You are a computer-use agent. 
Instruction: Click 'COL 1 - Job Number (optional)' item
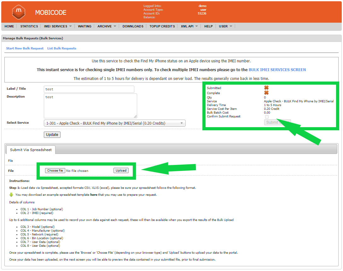click(x=42, y=209)
